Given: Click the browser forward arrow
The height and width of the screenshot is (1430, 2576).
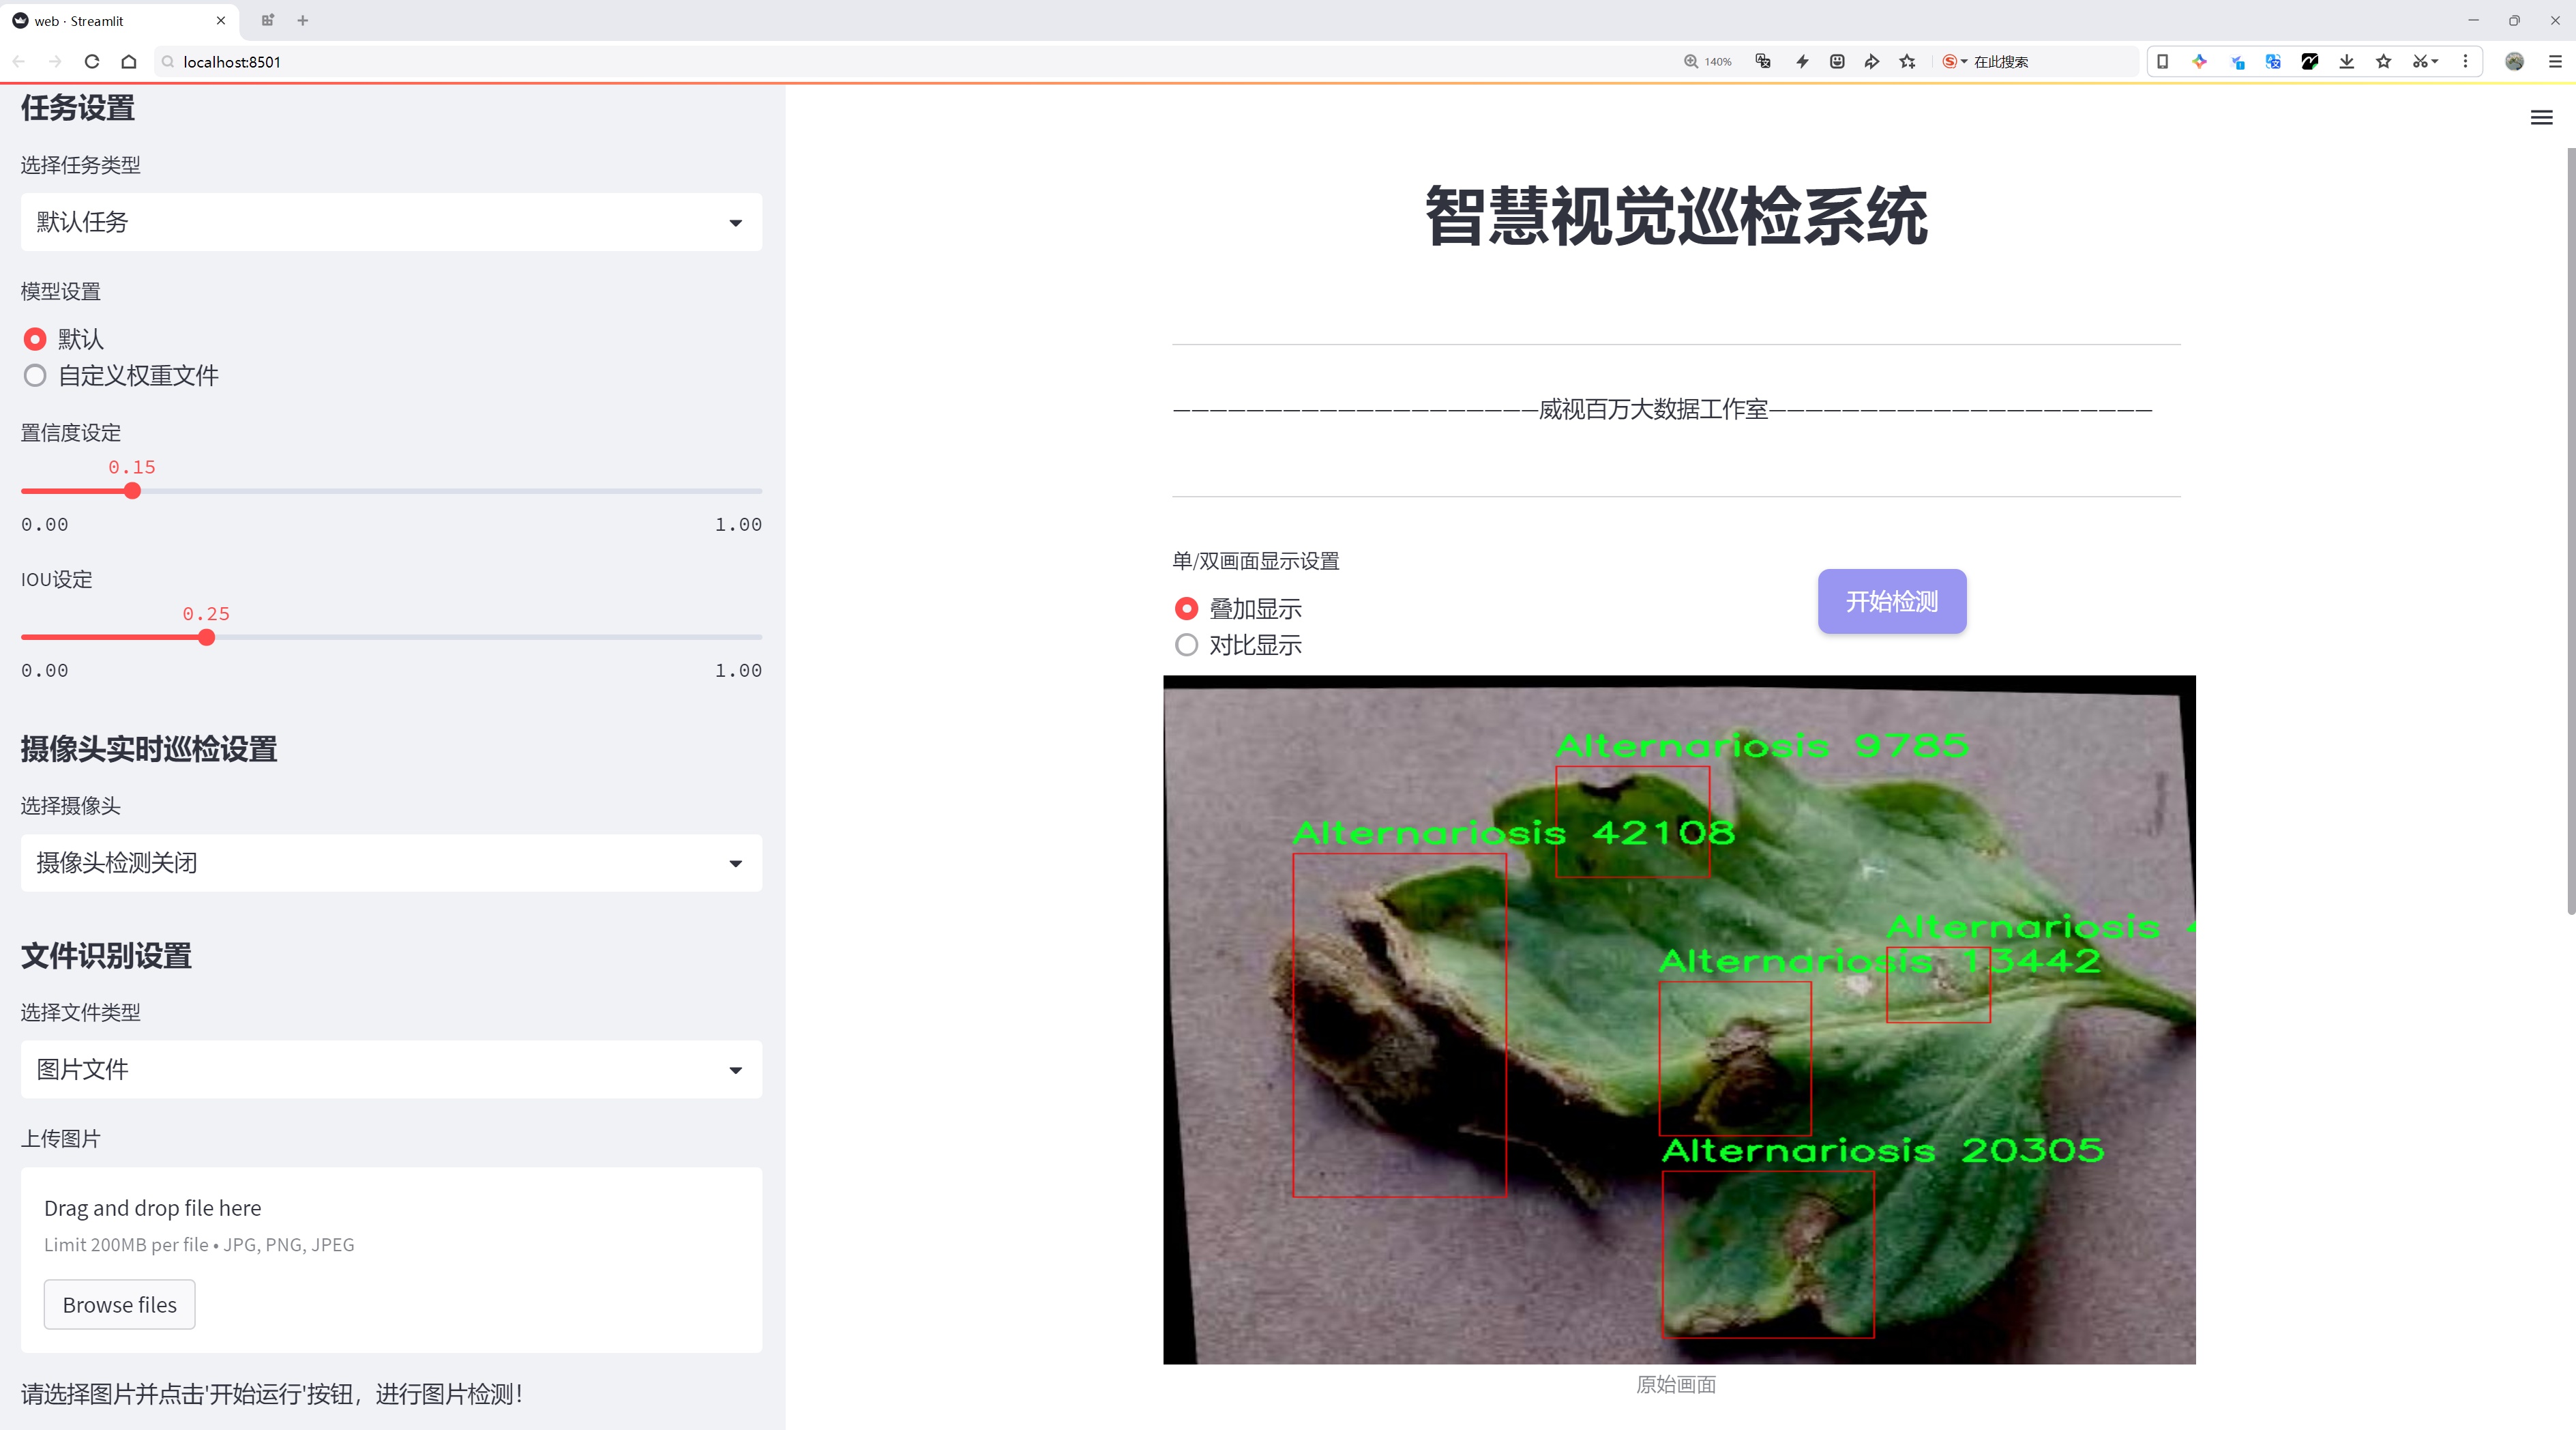Looking at the screenshot, I should pos(55,62).
